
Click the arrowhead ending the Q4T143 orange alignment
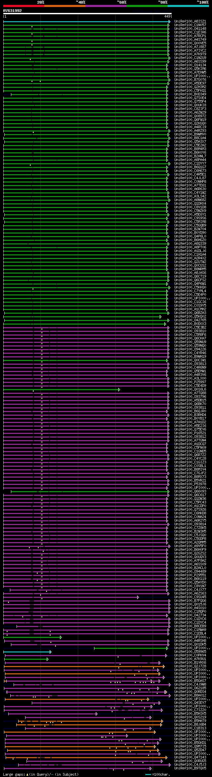(x=166, y=757)
